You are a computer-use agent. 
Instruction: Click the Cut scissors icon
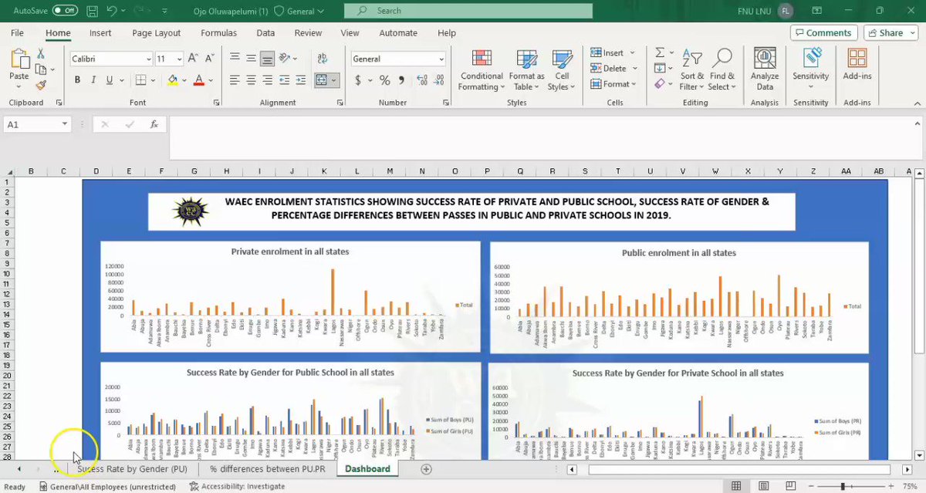coord(41,54)
